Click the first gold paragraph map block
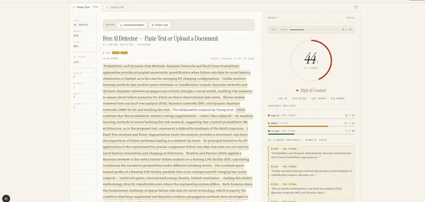Viewport: 425px width, 202px height. pyautogui.click(x=116, y=53)
